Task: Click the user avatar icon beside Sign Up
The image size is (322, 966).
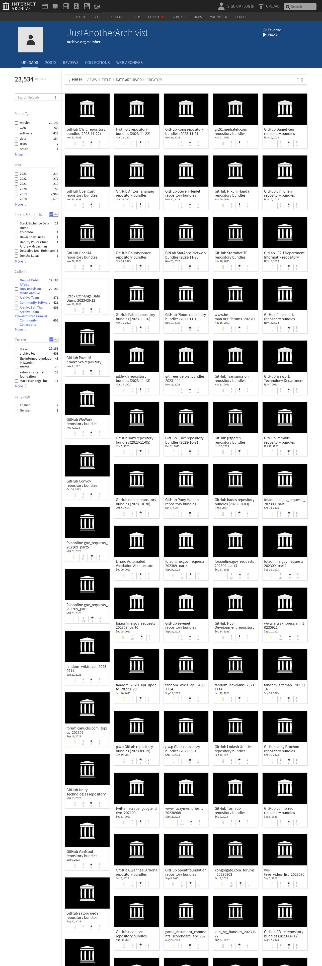Action: click(x=221, y=6)
